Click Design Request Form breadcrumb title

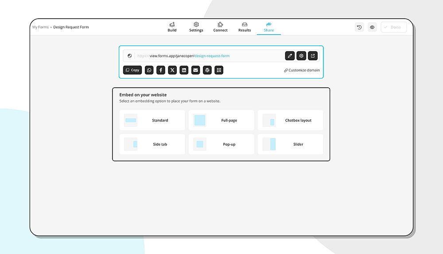click(71, 27)
